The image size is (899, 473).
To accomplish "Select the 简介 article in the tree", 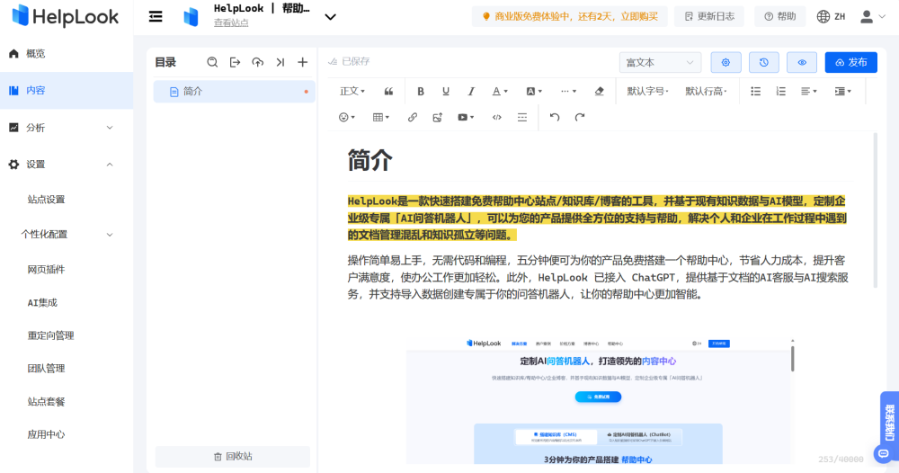I will (234, 91).
